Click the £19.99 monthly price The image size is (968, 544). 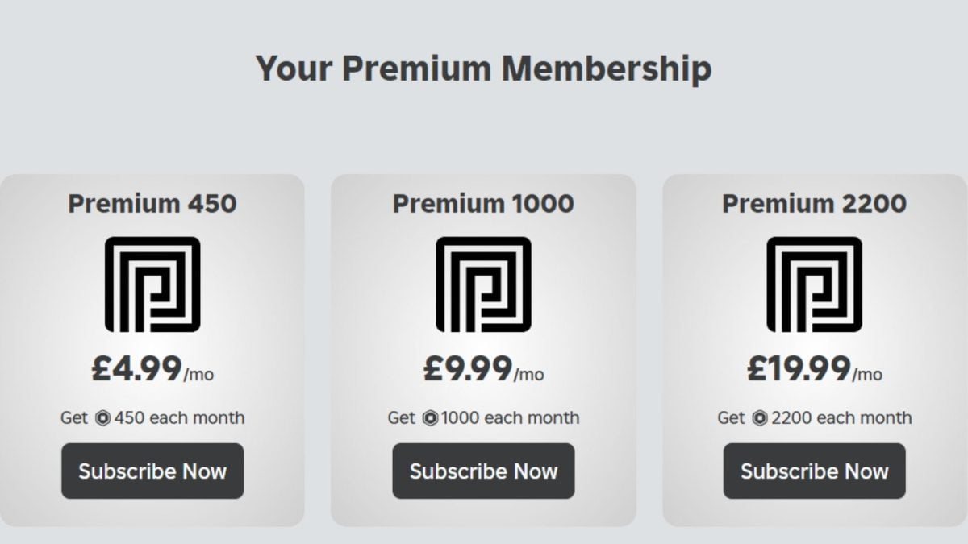coord(815,368)
